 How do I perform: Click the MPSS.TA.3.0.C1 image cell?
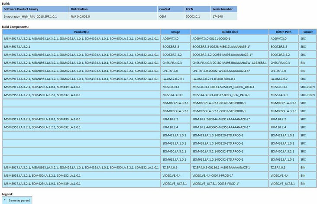click(175, 95)
